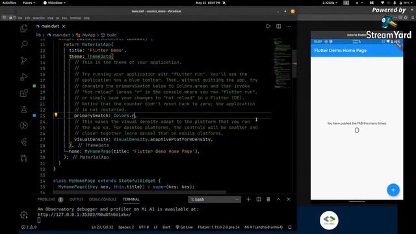416x234 pixels.
Task: Open the Run menu
Action: tap(64, 18)
